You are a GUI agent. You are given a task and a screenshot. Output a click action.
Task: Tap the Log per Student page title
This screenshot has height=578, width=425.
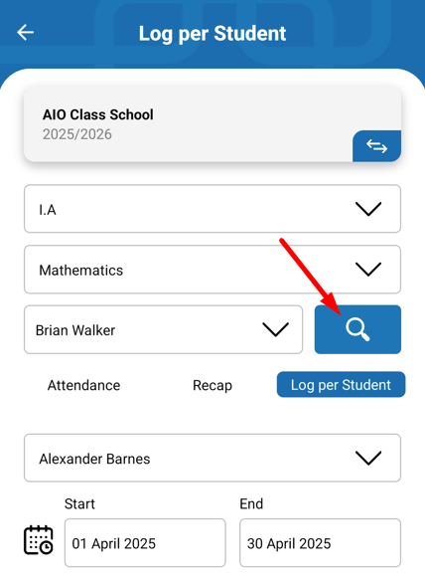click(212, 34)
